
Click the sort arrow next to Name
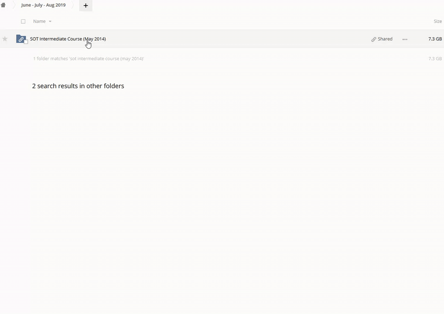[50, 21]
